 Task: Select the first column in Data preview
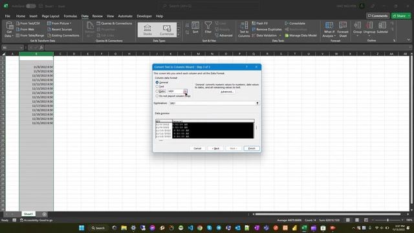164,129
